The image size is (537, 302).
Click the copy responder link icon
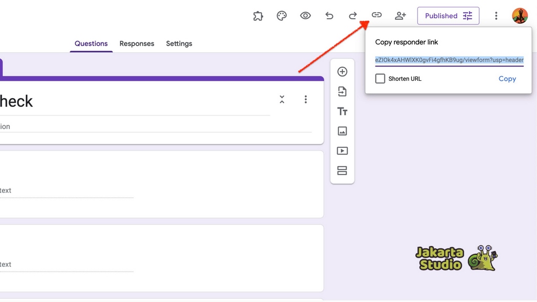pos(377,15)
